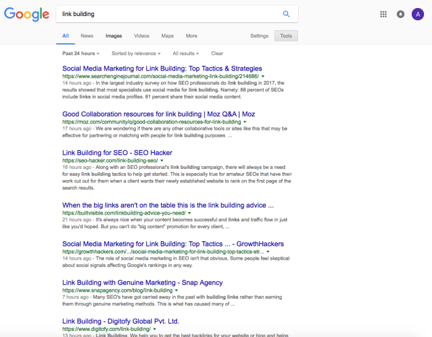Open Link Building - Digitofy Global Pvt. Ltd.
This screenshot has height=337, width=432.
[121, 321]
